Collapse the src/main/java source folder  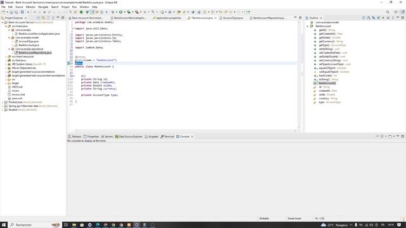click(x=6, y=27)
